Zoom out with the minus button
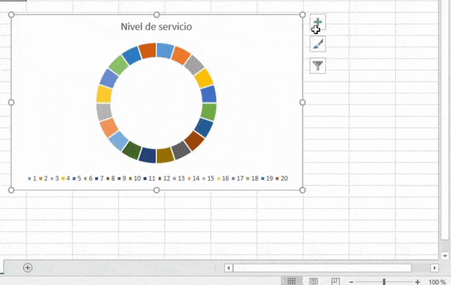 tap(351, 282)
